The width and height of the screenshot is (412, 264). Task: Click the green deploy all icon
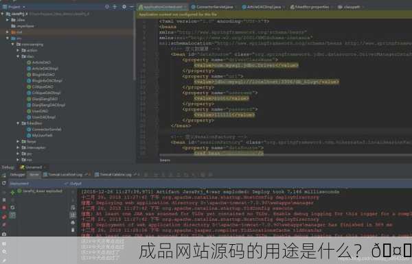[12, 193]
